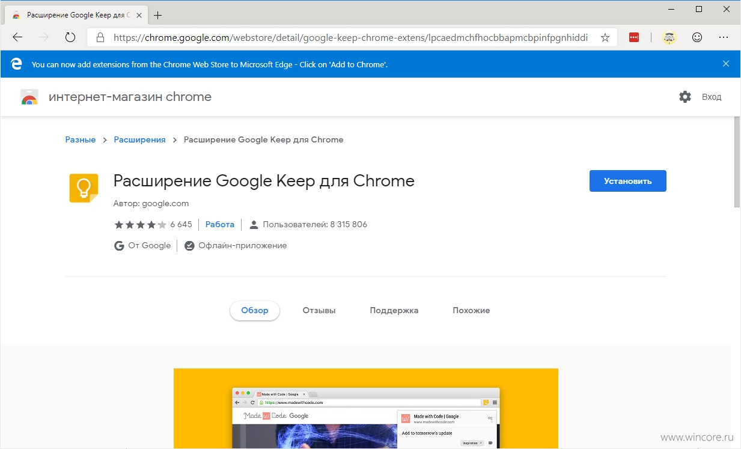Image resolution: width=741 pixels, height=449 pixels.
Task: Click the extension preview screenshot image
Action: 366,409
